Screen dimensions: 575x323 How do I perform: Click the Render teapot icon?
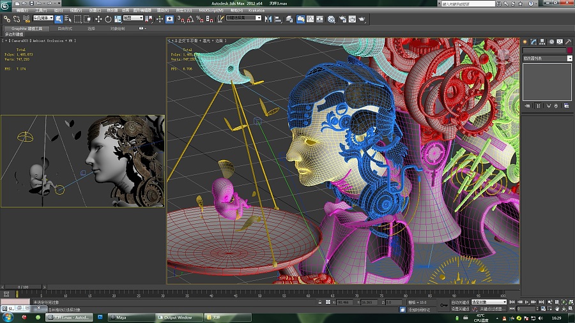click(x=362, y=19)
